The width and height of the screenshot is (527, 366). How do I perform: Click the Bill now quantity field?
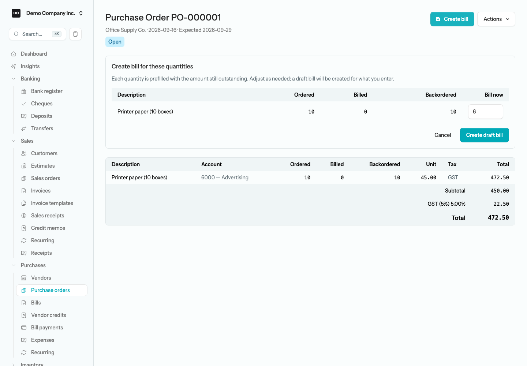point(485,112)
